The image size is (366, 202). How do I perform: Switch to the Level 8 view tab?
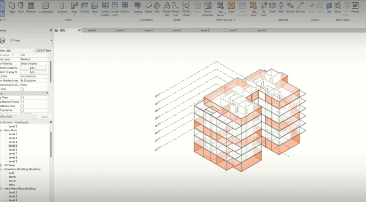(x=261, y=30)
